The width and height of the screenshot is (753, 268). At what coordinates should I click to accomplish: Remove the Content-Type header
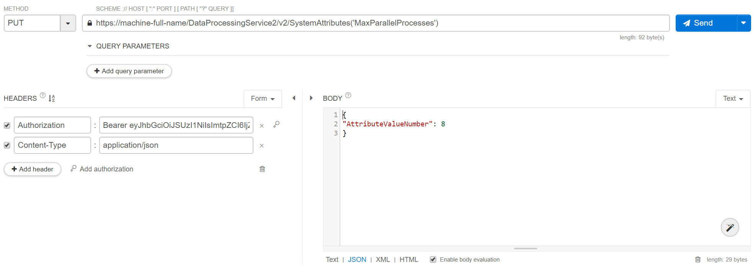click(x=262, y=145)
